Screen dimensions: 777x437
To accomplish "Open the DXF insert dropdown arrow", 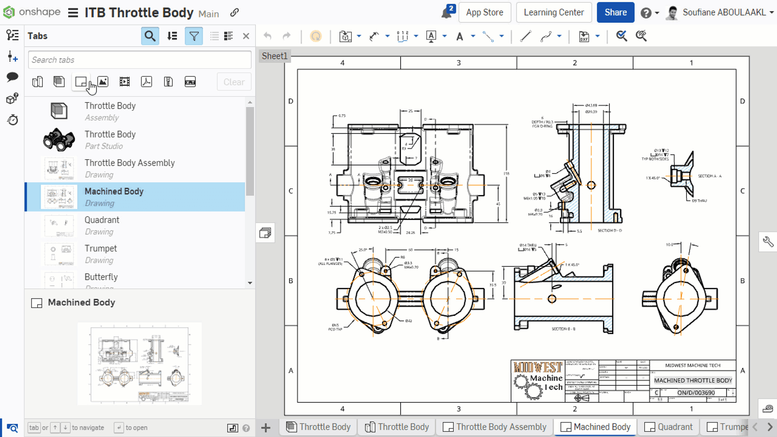I will click(x=598, y=36).
